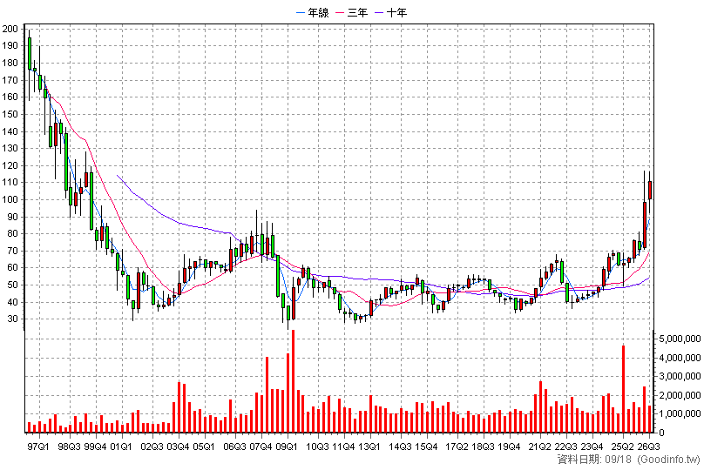This screenshot has height=470, width=704.
Task: Click the 110 price axis label
Action: [10, 183]
